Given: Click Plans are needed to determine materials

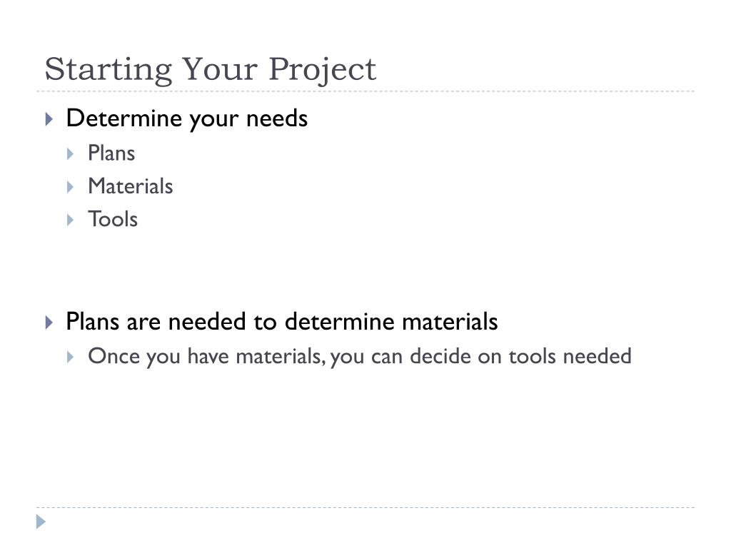Looking at the screenshot, I should tap(282, 322).
